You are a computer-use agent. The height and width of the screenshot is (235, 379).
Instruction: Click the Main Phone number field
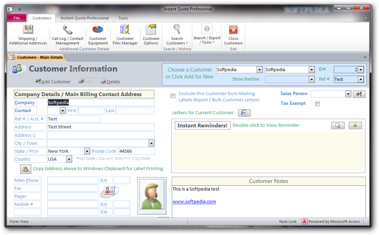coord(73,181)
